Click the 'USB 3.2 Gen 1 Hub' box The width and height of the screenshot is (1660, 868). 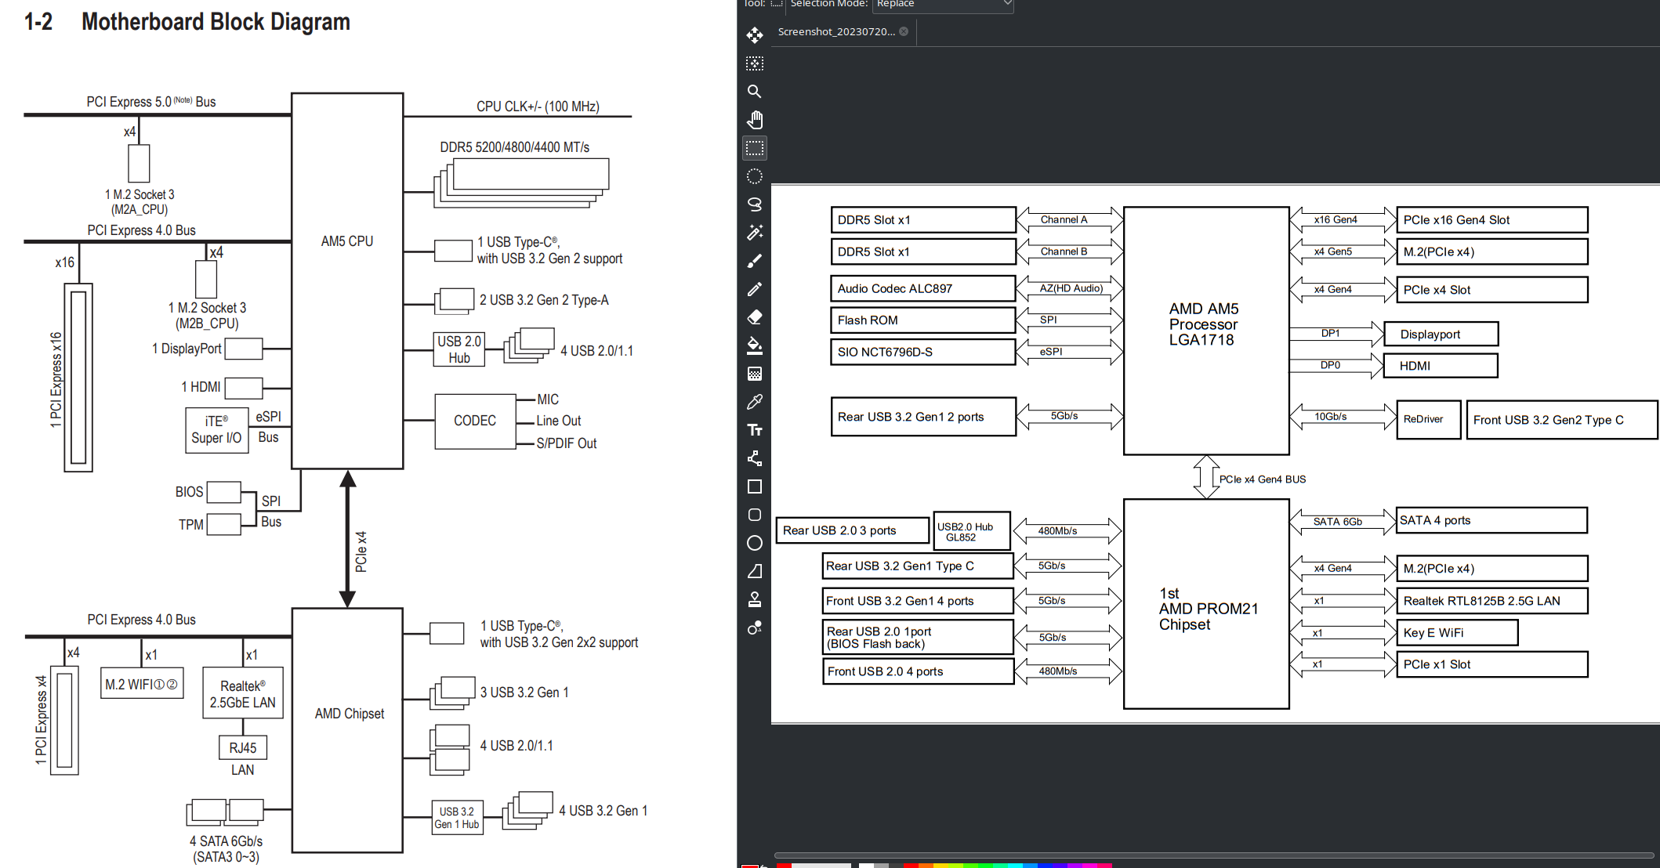coord(458,818)
